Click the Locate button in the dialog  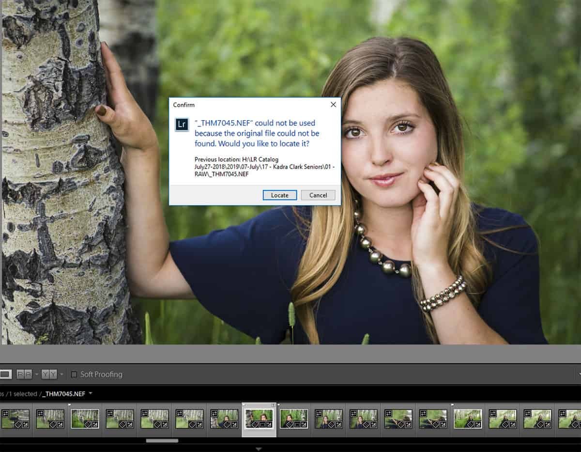coord(279,195)
